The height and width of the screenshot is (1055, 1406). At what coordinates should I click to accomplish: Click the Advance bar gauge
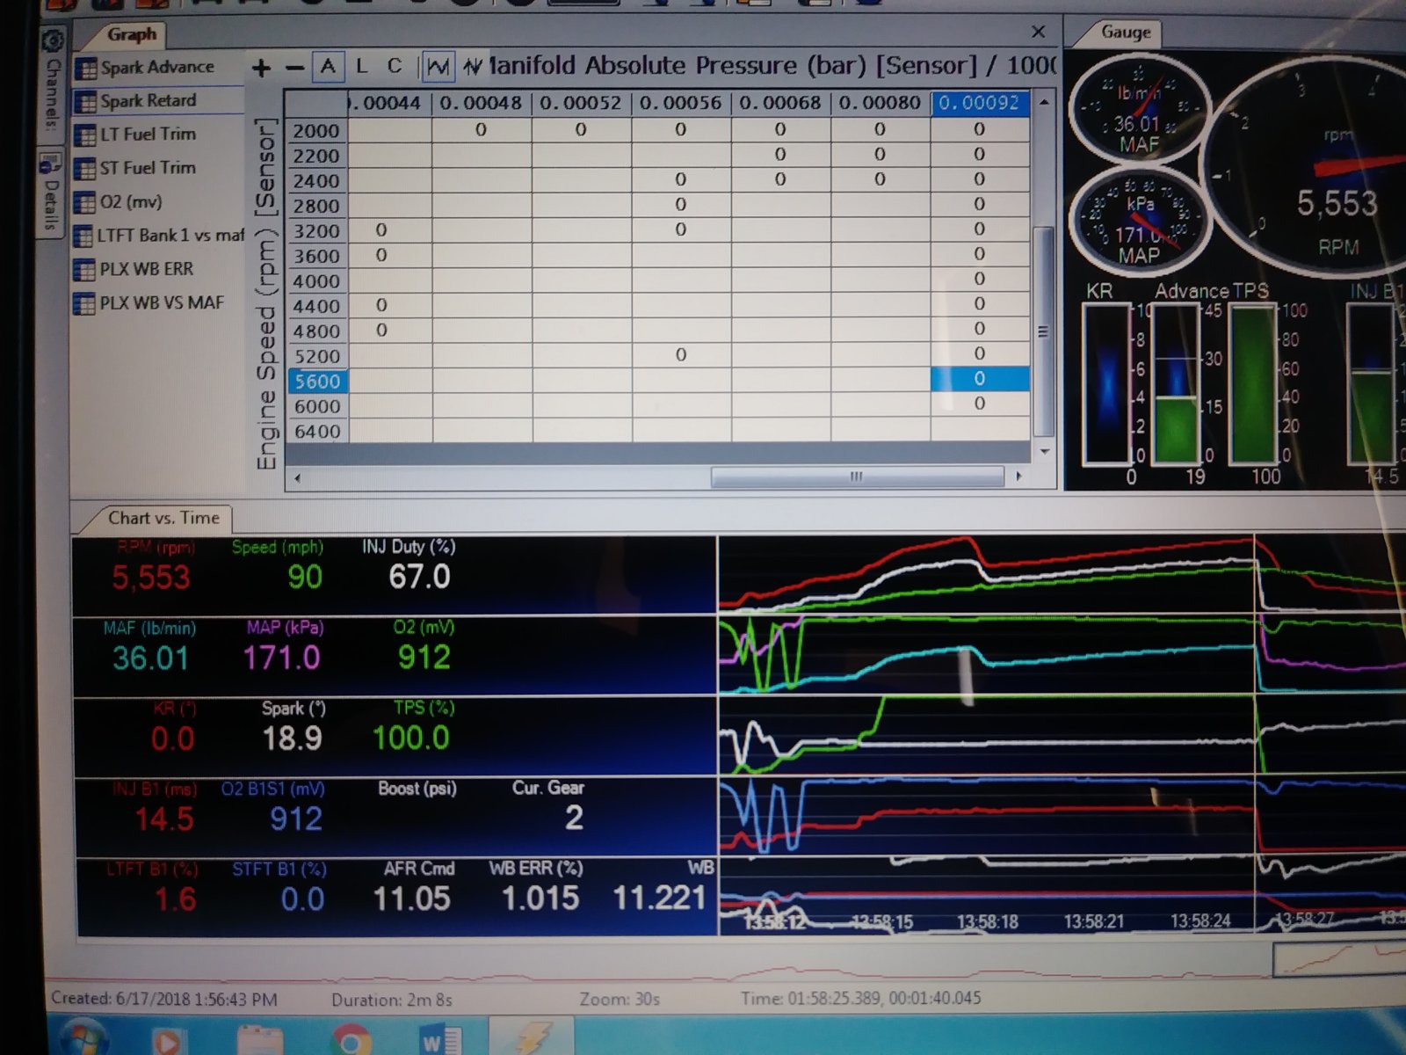click(x=1176, y=383)
